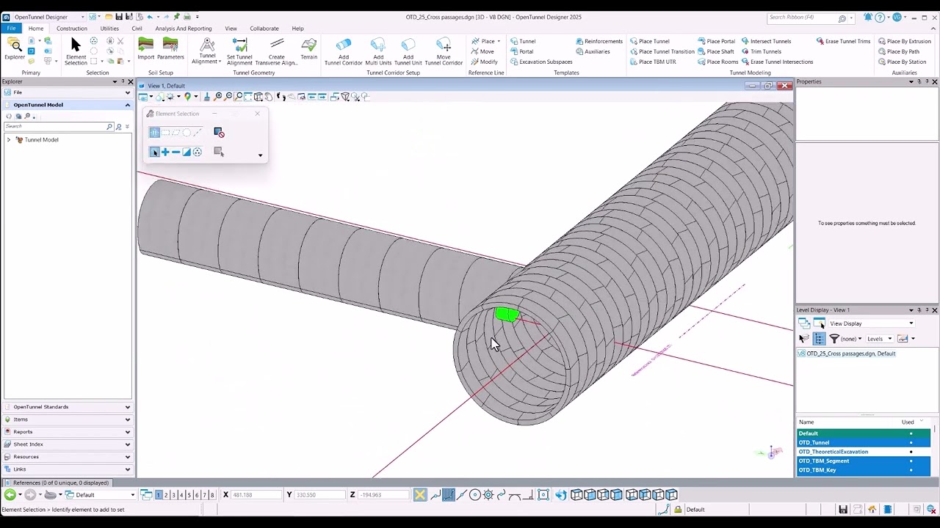Viewport: 940px width, 528px height.
Task: Open Reference Line Place dropdown
Action: [x=486, y=41]
